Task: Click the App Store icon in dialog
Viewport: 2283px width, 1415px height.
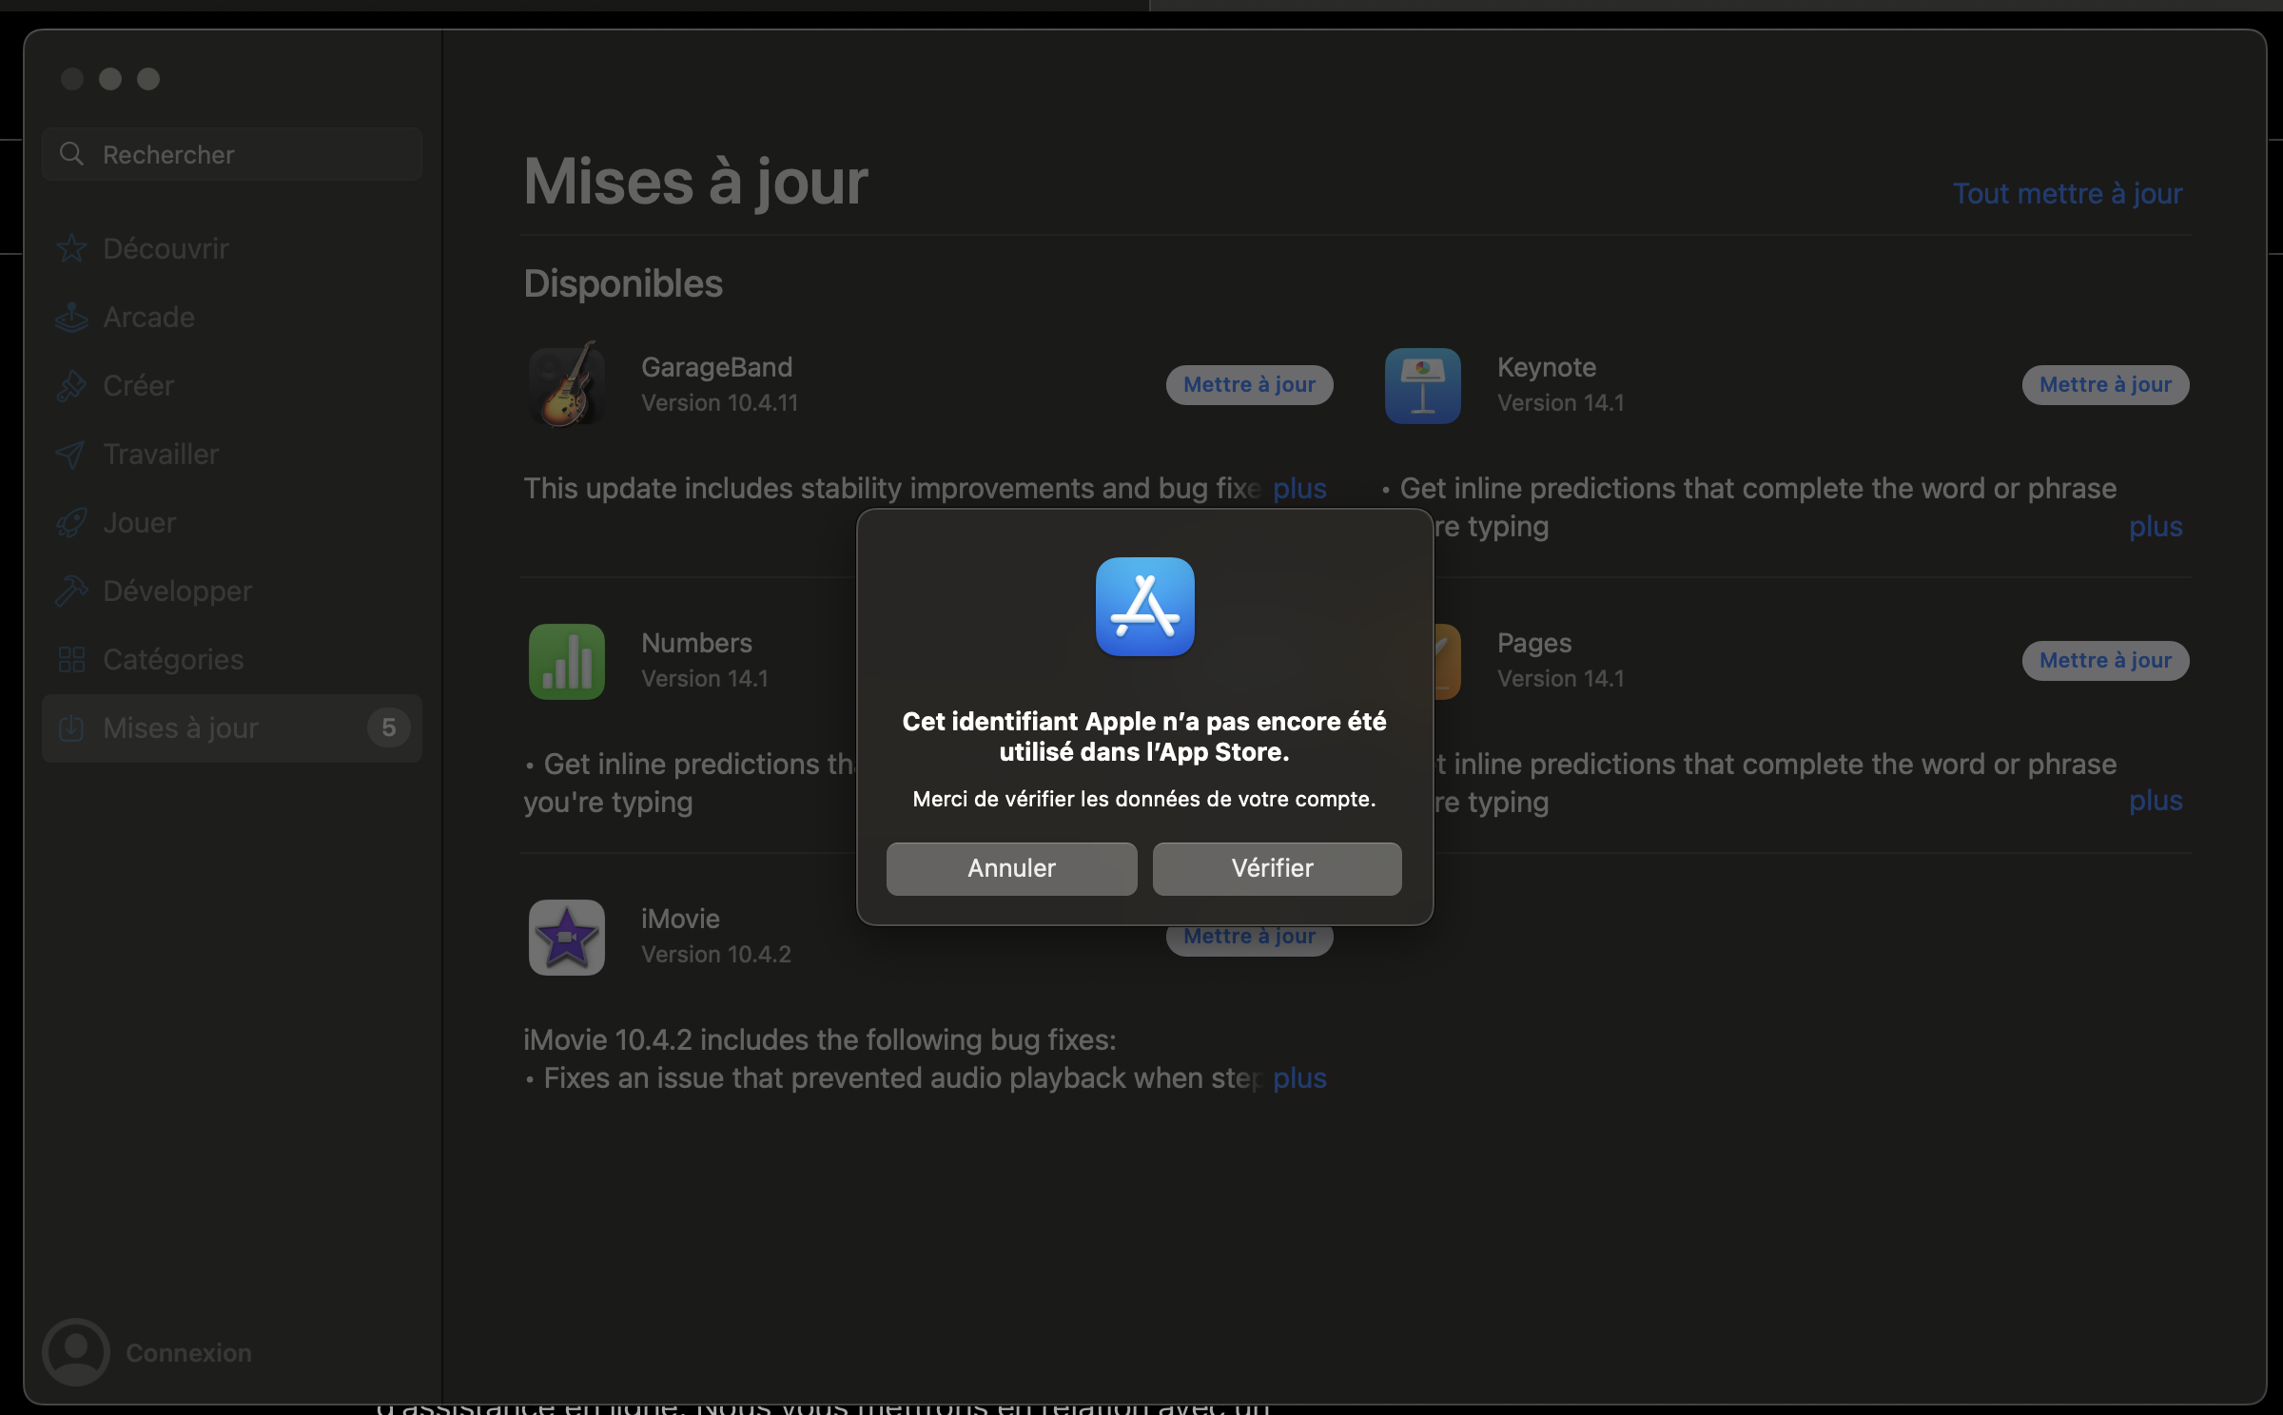Action: pos(1144,607)
